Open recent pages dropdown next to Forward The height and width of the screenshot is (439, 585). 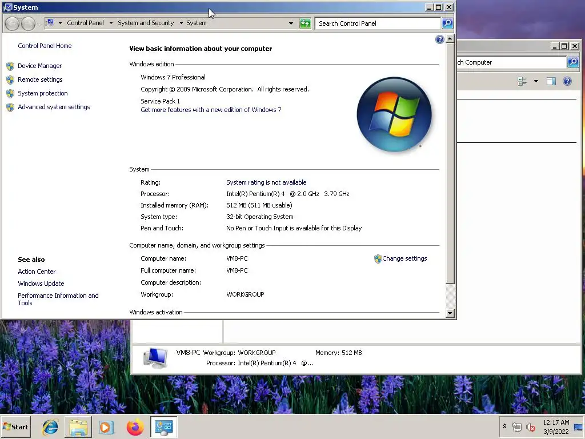pyautogui.click(x=39, y=25)
